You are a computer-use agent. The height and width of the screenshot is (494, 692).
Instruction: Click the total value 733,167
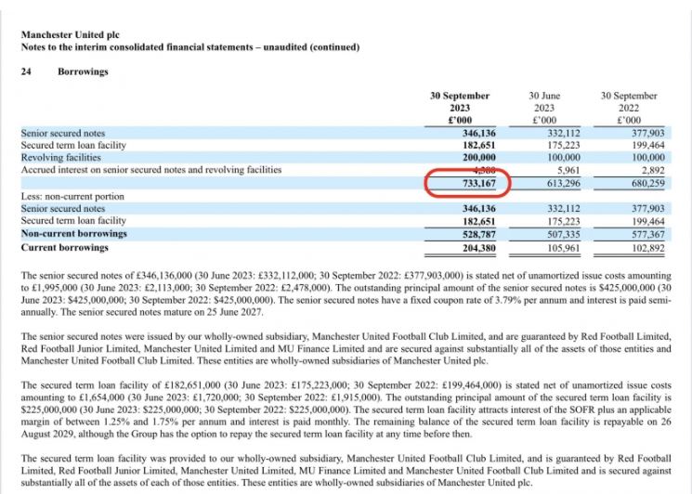(479, 183)
